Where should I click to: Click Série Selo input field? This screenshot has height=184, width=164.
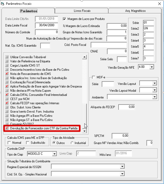122,59
